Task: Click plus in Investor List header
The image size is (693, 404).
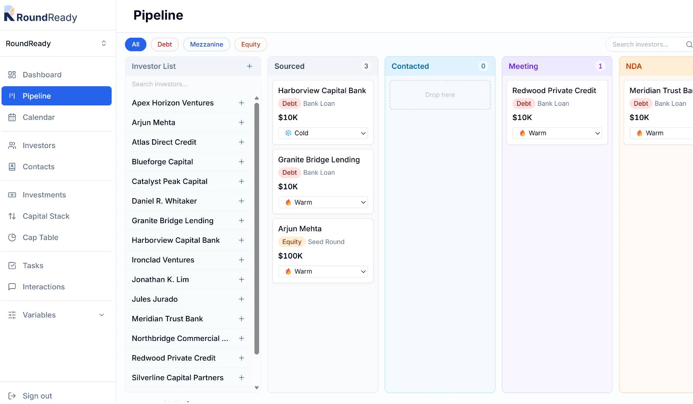Action: tap(249, 66)
